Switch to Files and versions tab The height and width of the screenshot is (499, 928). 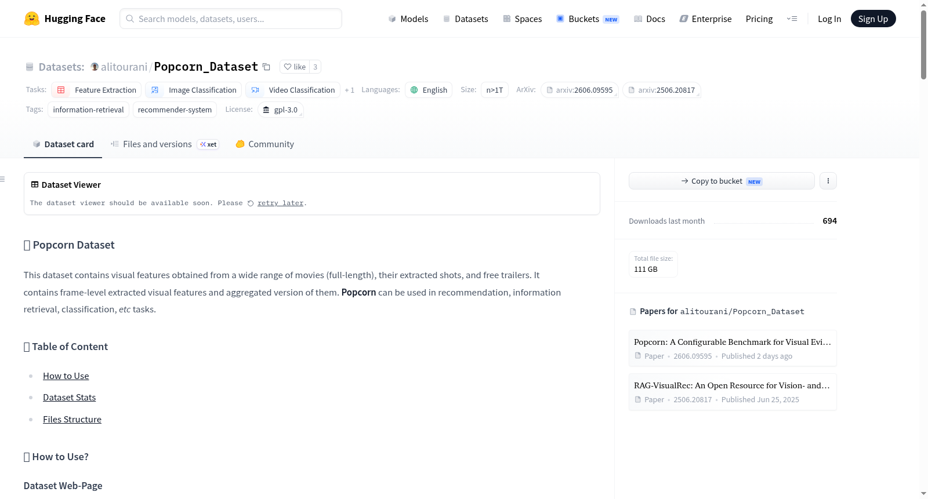[x=164, y=144]
